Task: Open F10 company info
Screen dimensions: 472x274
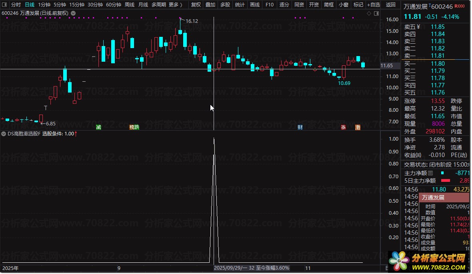Action: click(x=270, y=4)
